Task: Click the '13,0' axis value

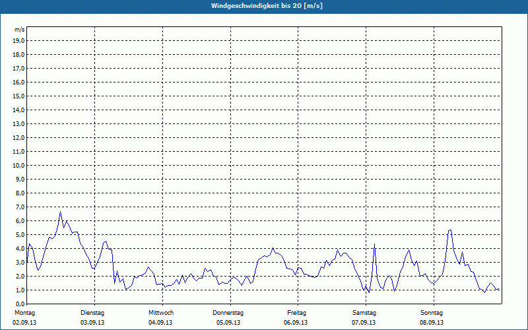Action: (x=19, y=124)
